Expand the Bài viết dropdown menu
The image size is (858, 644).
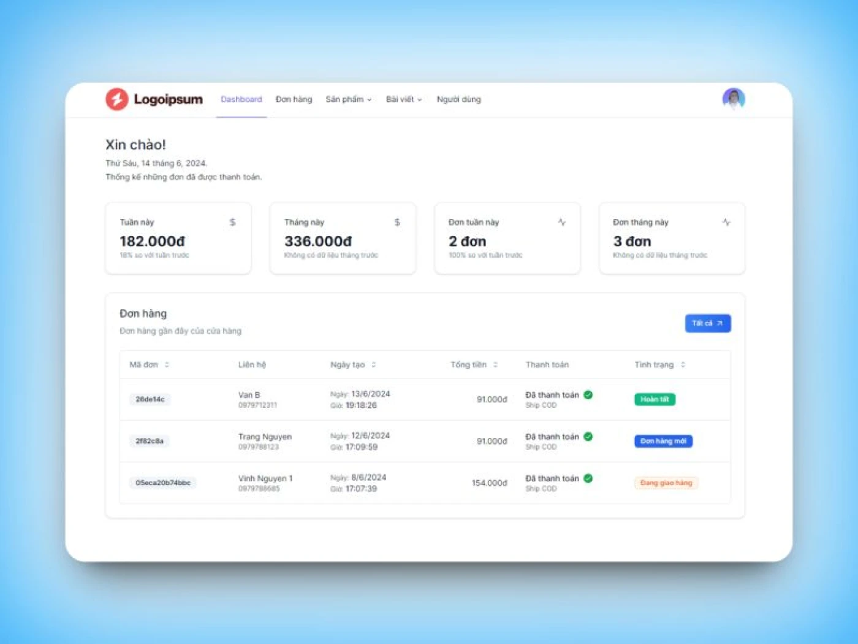point(403,99)
